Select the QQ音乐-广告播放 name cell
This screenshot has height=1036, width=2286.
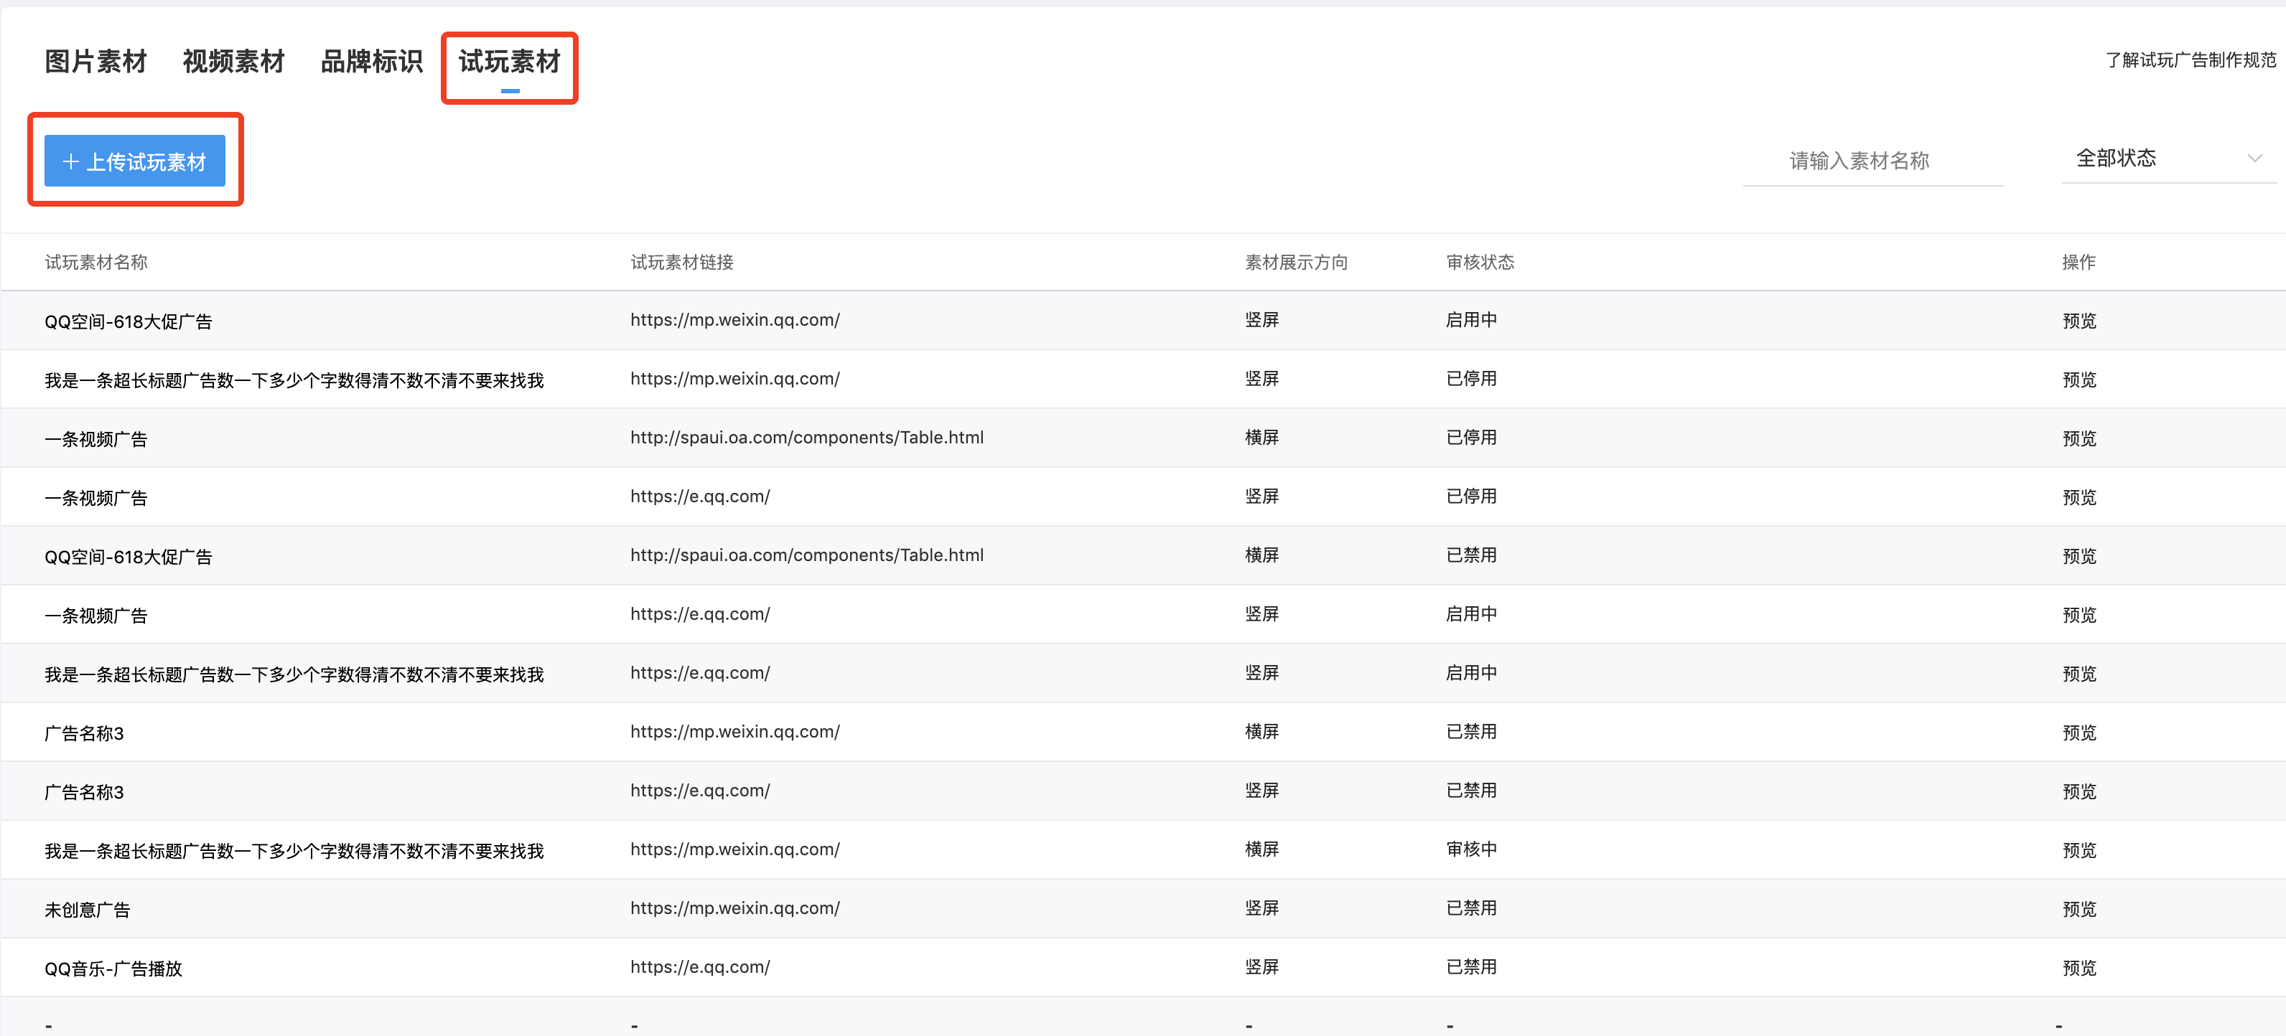click(113, 969)
